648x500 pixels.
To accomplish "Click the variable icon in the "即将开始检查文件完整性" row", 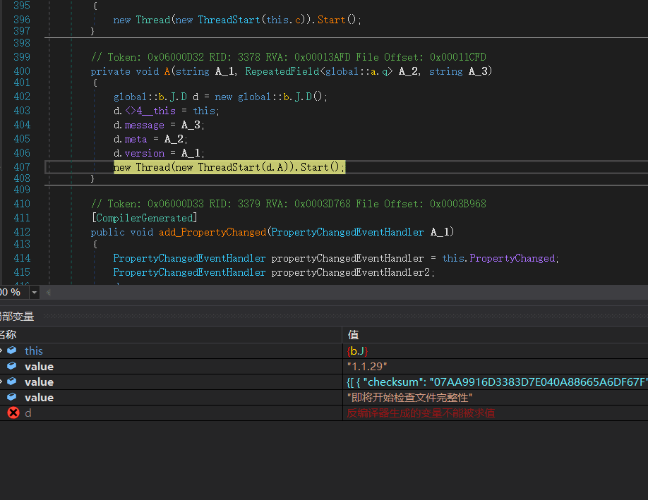I will pos(11,397).
